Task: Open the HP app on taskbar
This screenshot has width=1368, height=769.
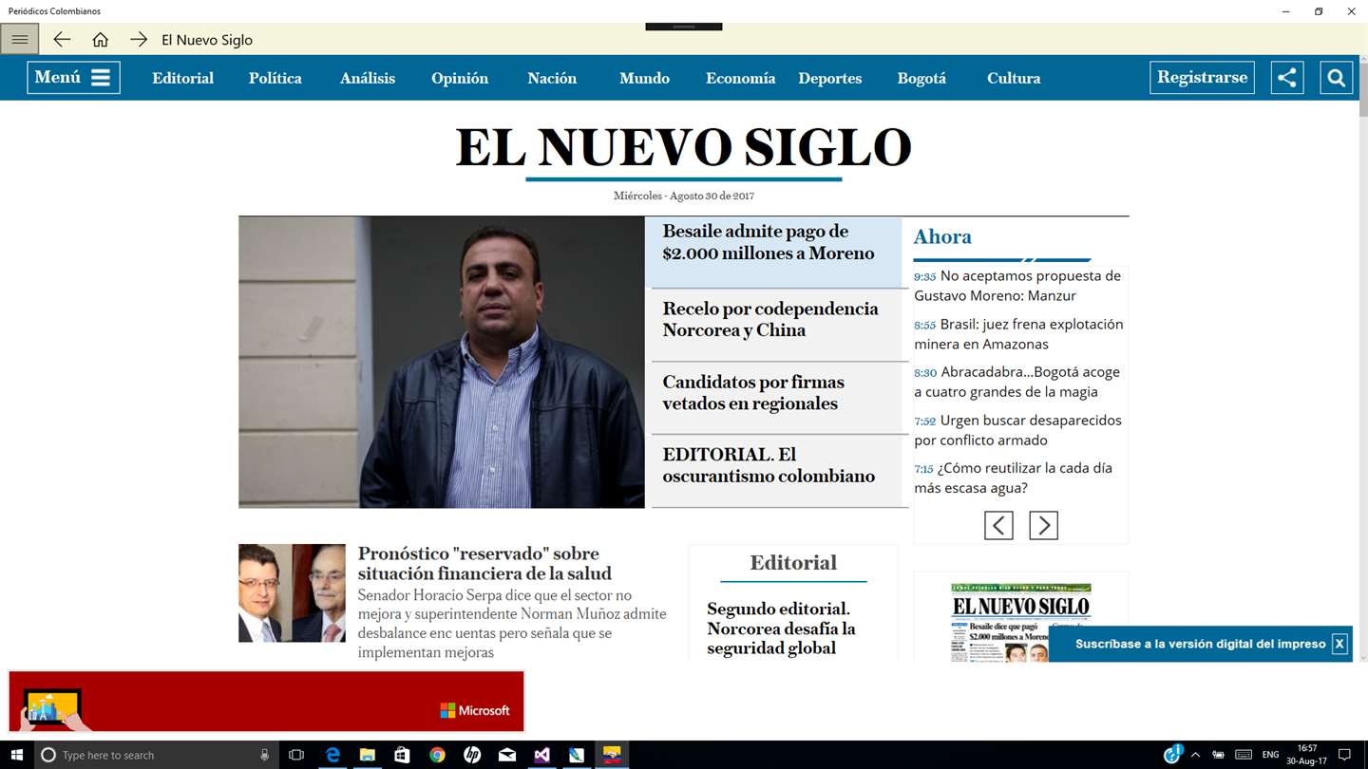Action: [472, 755]
